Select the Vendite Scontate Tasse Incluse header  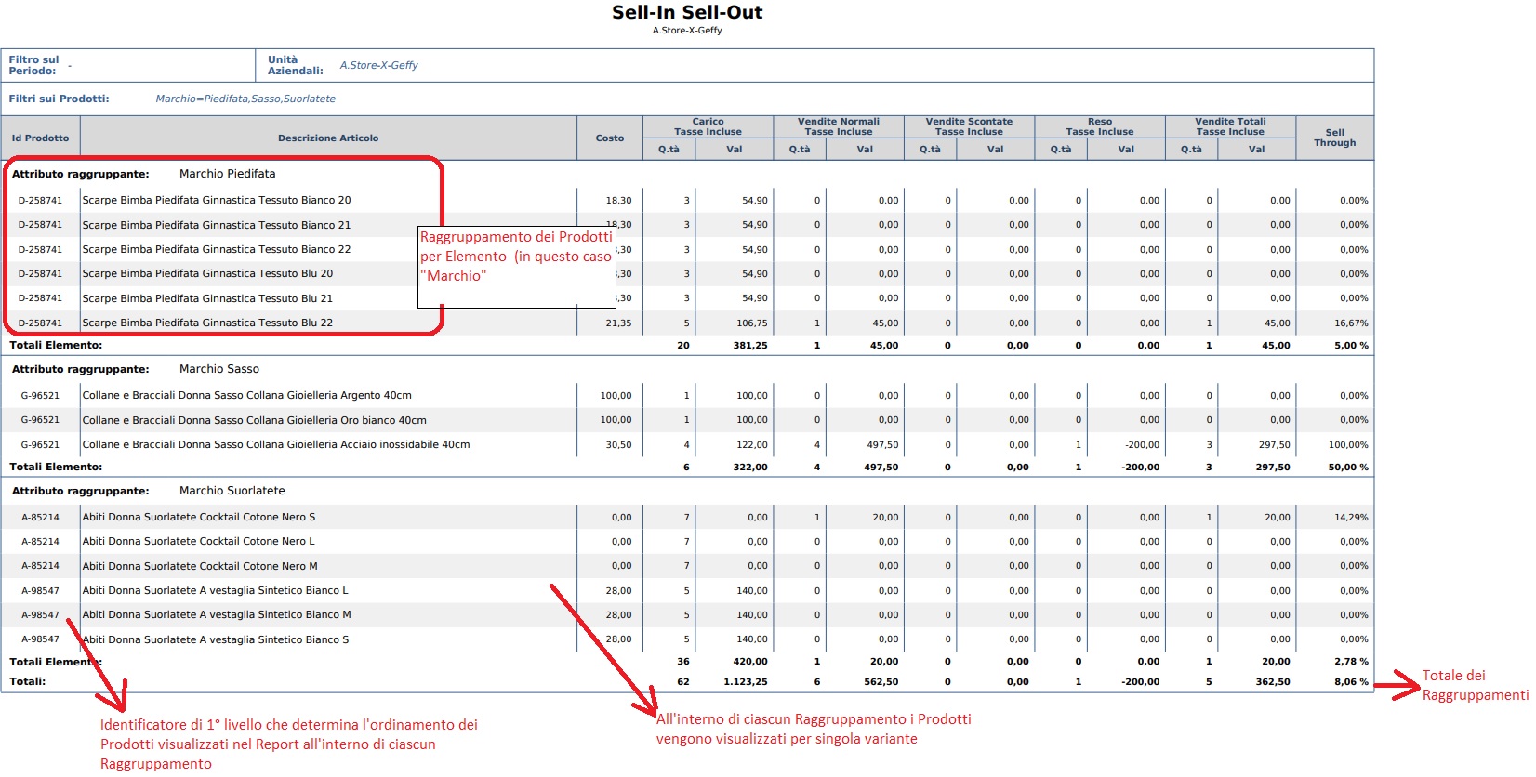point(969,126)
